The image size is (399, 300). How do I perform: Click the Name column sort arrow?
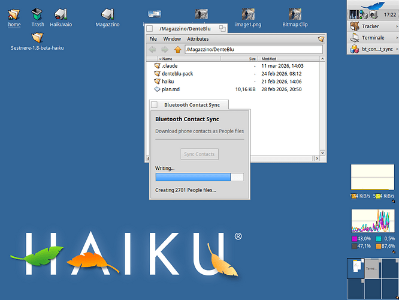point(159,59)
